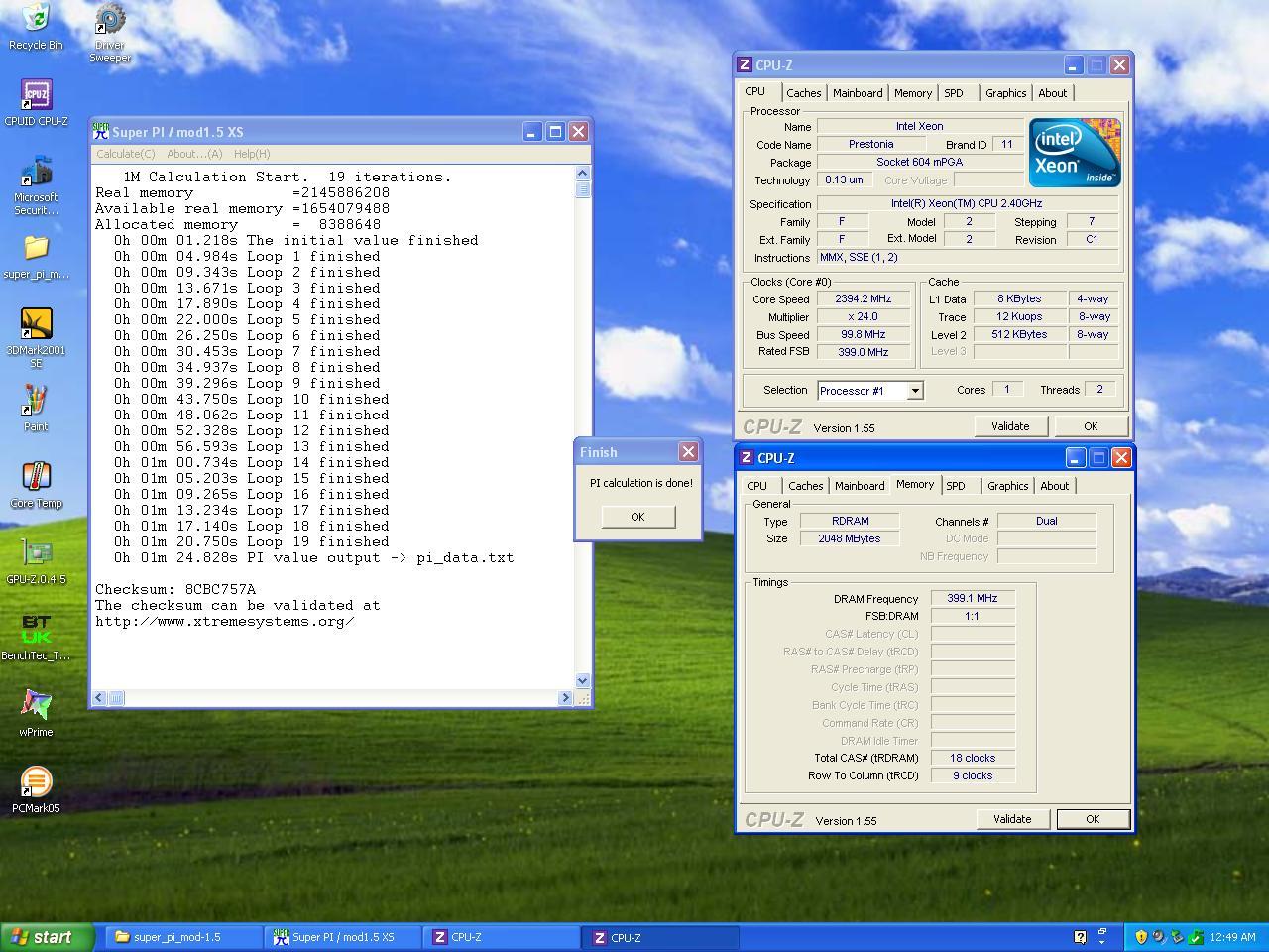Viewport: 1269px width, 952px height.
Task: Close the Finish dialog with X
Action: click(x=688, y=452)
